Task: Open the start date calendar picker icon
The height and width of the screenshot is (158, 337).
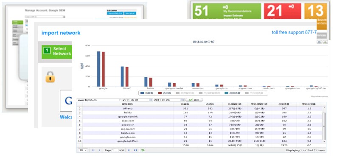Action: 151,100
